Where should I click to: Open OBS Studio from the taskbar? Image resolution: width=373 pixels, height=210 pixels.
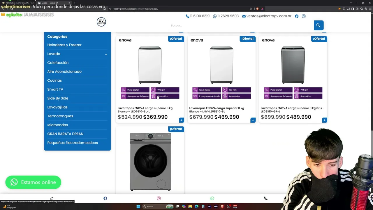tap(228, 206)
